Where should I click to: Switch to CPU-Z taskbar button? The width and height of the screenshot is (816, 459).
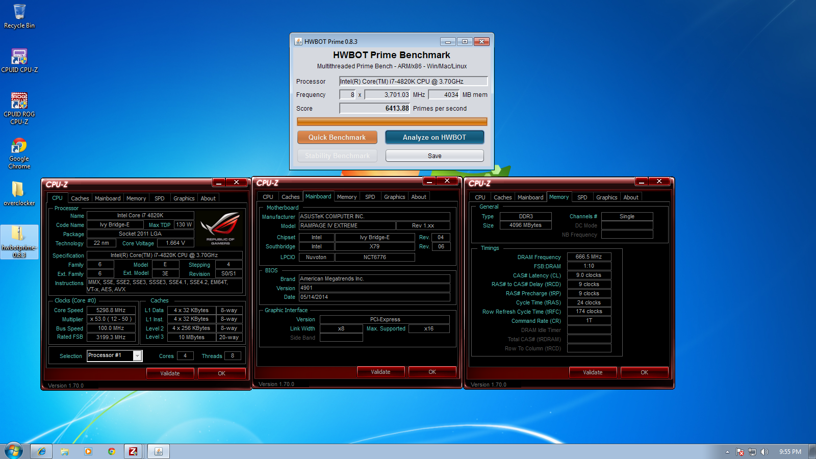coord(133,451)
